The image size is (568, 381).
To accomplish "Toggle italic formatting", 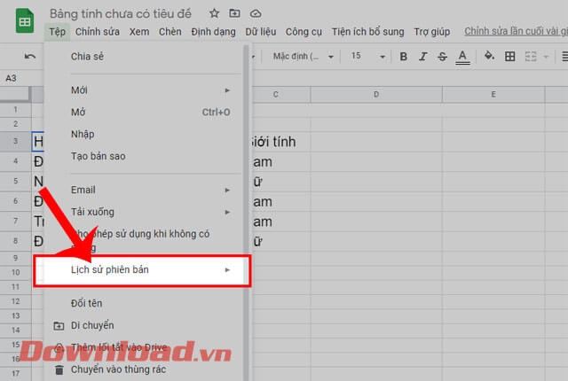I will point(422,57).
